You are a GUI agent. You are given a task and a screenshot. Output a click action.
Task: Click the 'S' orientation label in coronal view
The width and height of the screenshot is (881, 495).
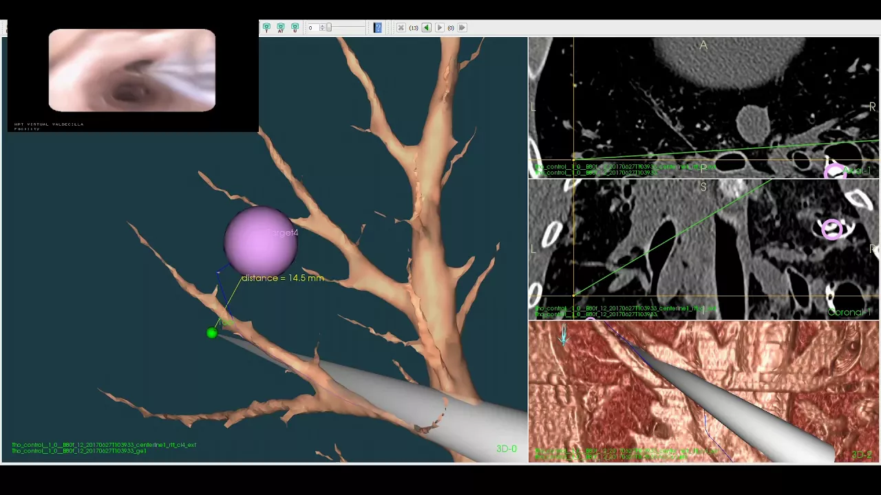tap(703, 187)
